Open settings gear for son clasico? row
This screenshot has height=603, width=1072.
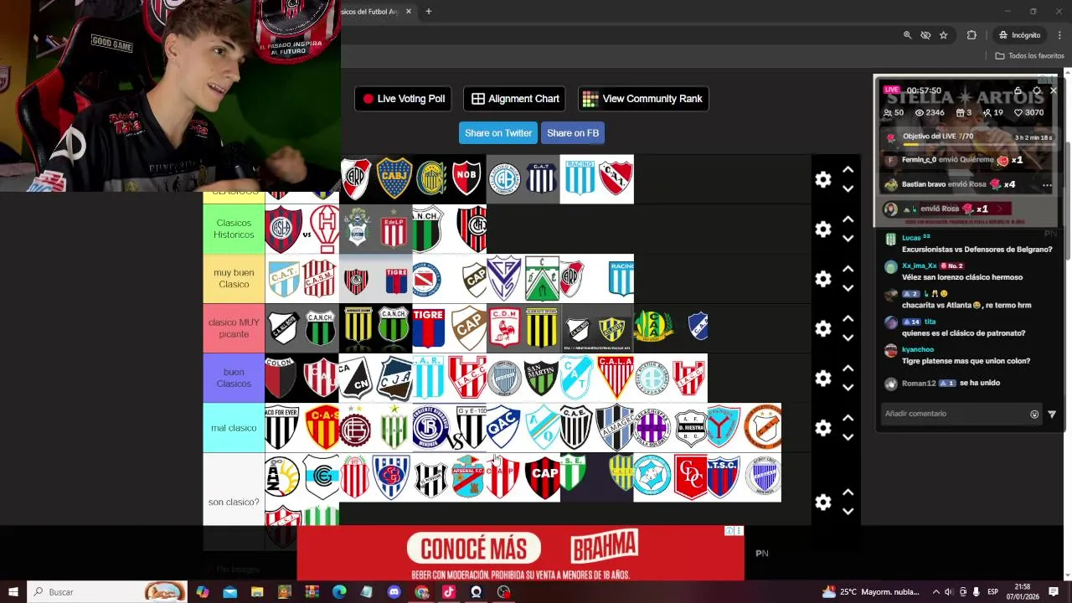823,502
